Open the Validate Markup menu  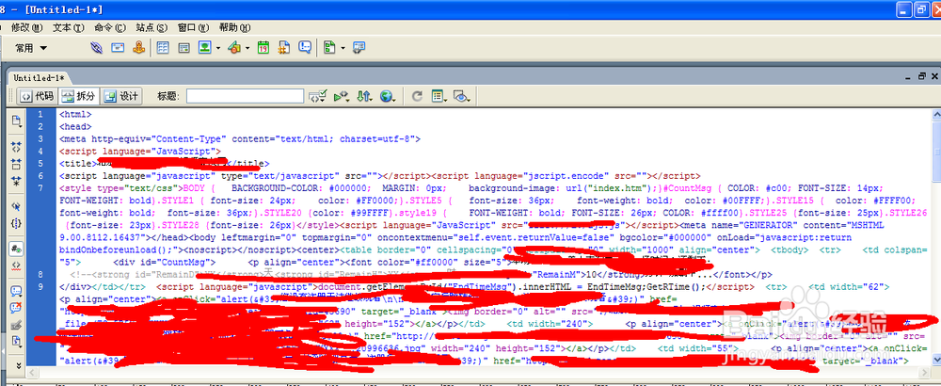[342, 96]
